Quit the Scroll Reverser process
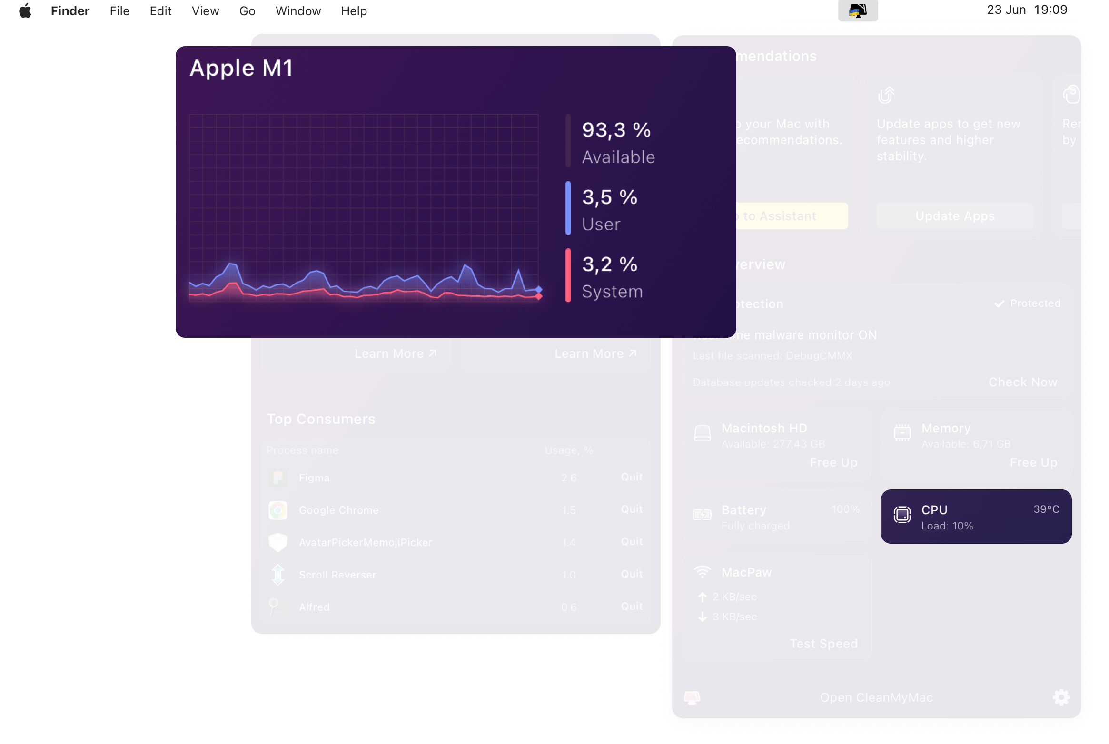This screenshot has height=744, width=1109. point(632,574)
